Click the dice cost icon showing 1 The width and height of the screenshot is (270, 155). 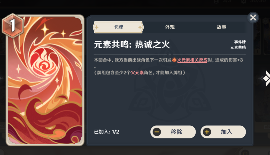(x=13, y=26)
